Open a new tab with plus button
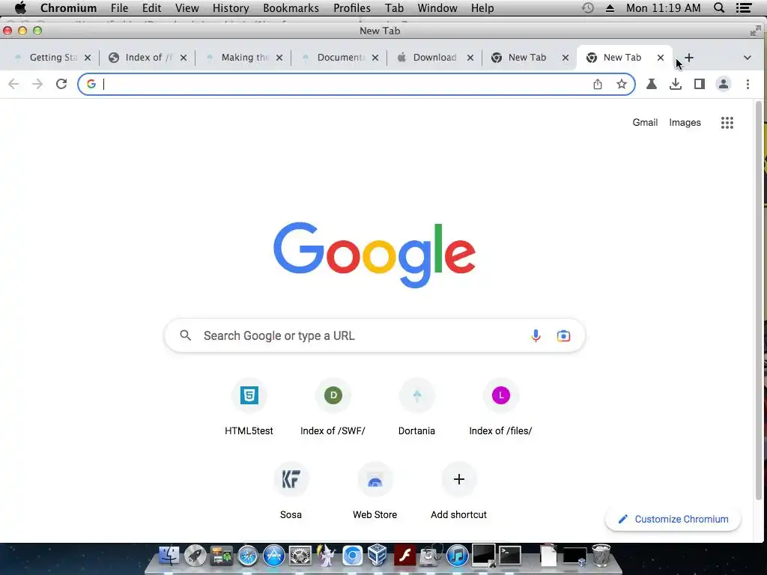 point(689,58)
